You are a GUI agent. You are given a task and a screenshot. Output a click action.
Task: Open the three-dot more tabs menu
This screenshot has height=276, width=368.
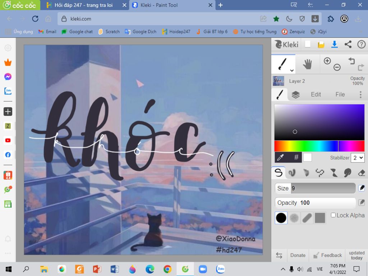point(361,95)
